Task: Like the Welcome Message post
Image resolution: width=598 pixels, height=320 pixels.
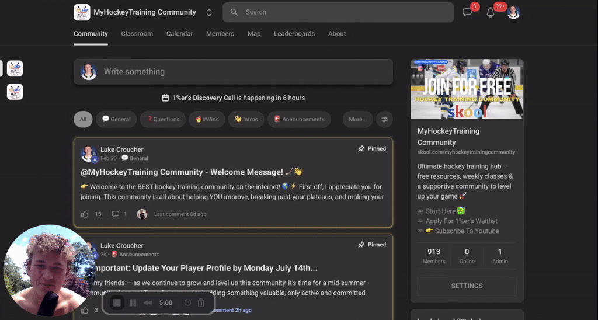Action: click(x=85, y=214)
